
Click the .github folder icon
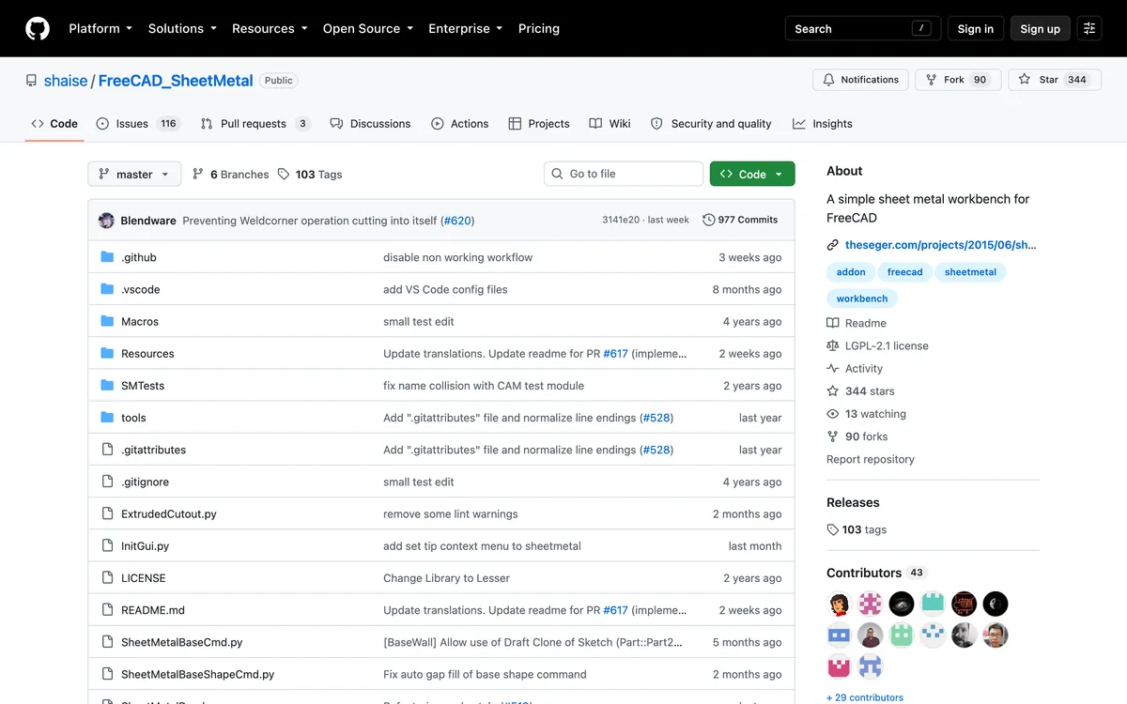pos(107,257)
